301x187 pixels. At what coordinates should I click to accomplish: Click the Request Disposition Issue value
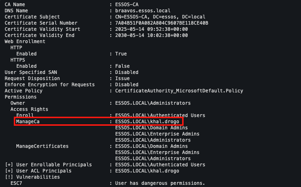122,78
